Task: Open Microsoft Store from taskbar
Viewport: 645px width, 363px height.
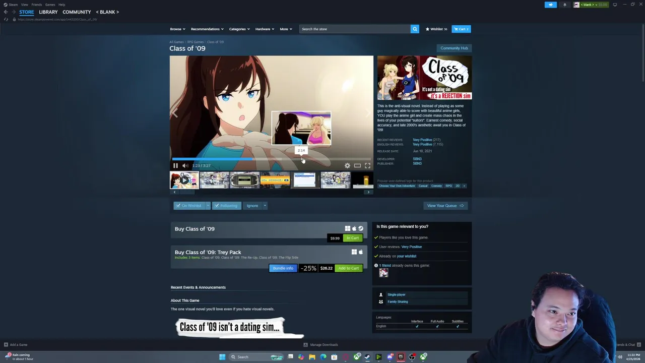Action: coord(334,357)
